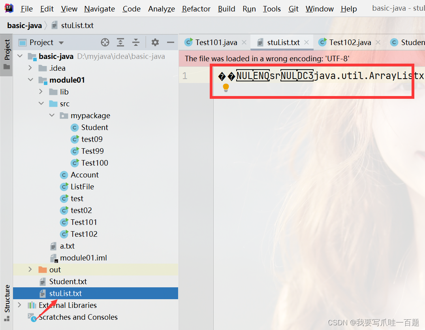425x330 pixels.
Task: Select the Student.txt file in the tree
Action: pyautogui.click(x=68, y=281)
